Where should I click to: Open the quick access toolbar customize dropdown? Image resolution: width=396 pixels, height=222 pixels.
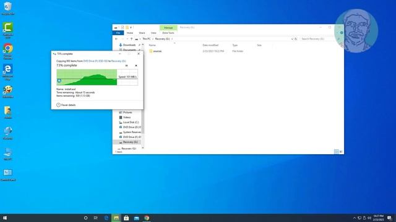coord(131,27)
